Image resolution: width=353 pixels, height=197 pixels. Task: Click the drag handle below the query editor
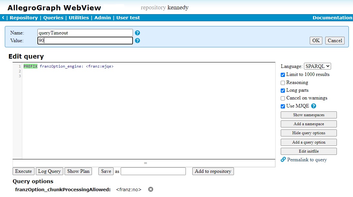pyautogui.click(x=145, y=163)
